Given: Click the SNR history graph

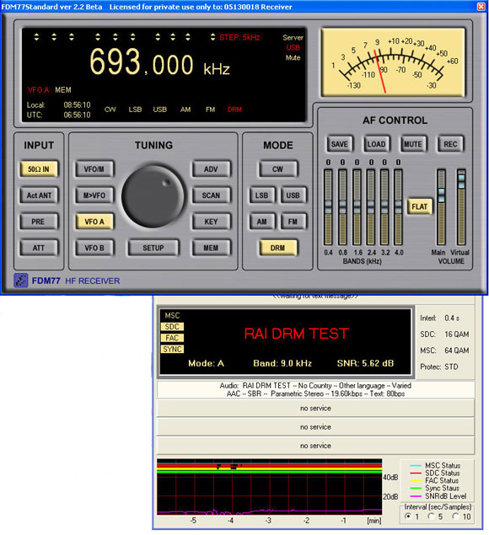Looking at the screenshot, I should click(270, 487).
